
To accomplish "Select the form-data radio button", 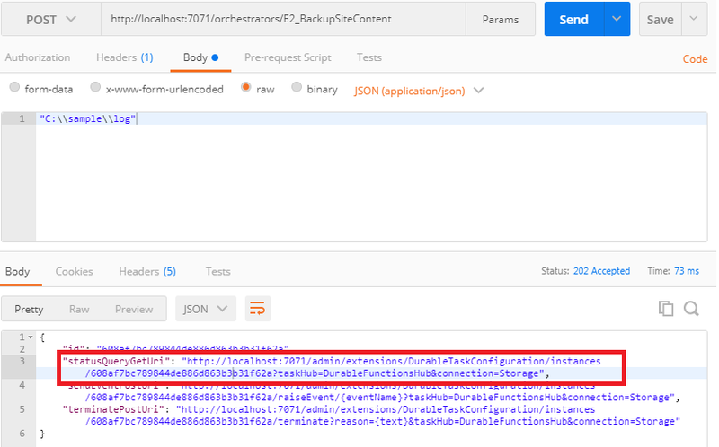I will click(14, 87).
